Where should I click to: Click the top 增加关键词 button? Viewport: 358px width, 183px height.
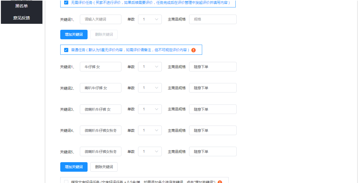pos(74,35)
